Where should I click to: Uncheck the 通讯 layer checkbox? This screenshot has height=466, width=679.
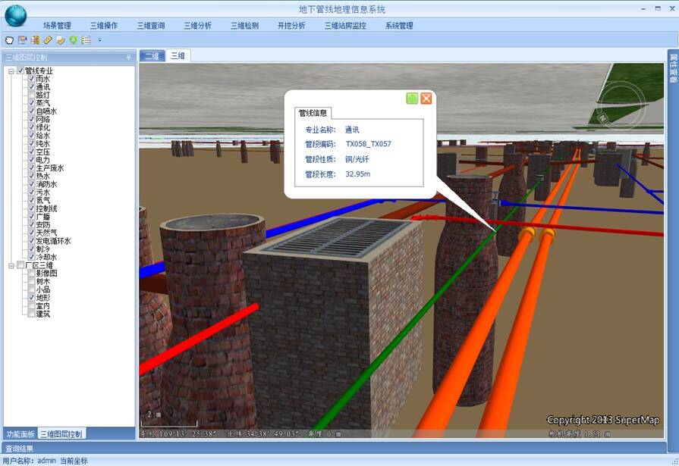tap(32, 87)
